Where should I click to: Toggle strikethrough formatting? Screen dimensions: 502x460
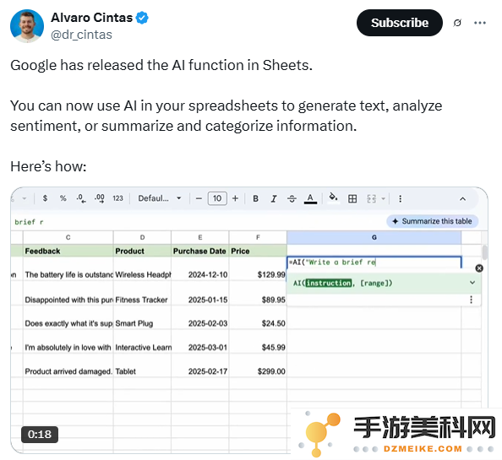point(292,199)
